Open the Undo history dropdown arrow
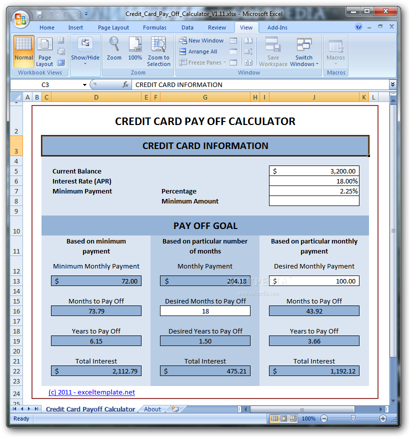The image size is (411, 438). coord(58,14)
